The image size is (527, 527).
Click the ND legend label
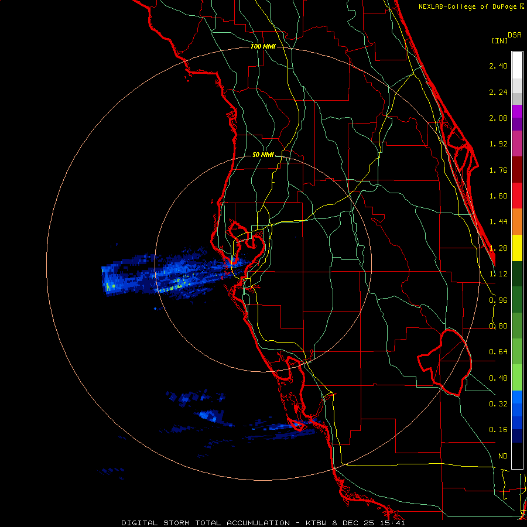[503, 456]
